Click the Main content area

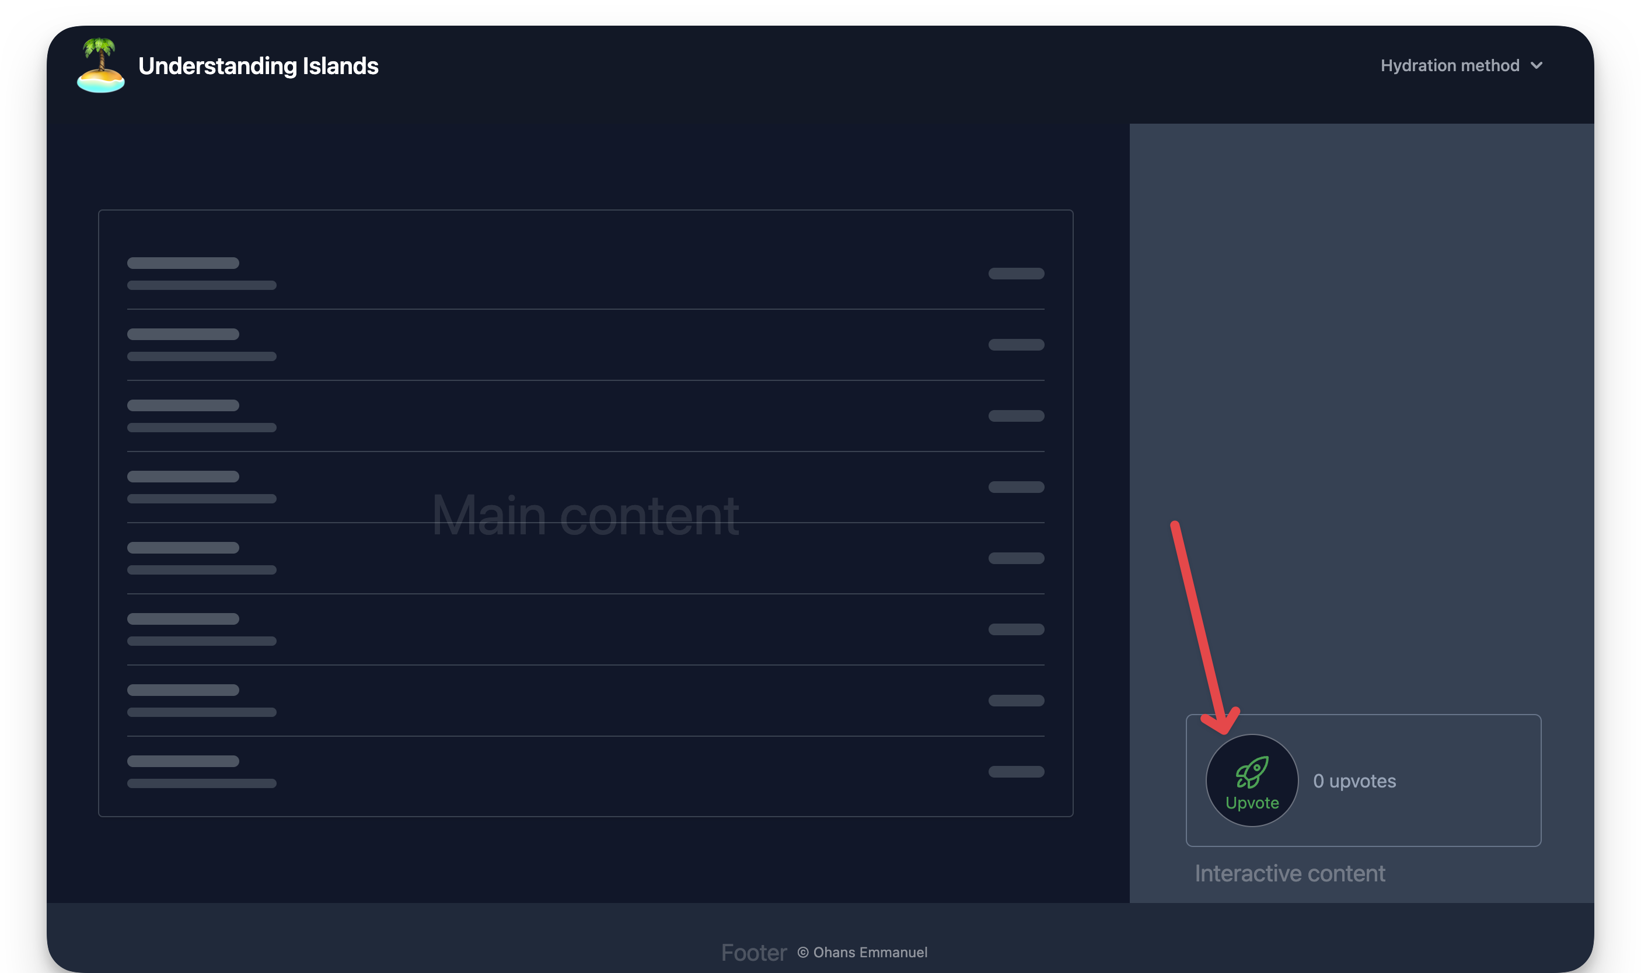pyautogui.click(x=585, y=513)
